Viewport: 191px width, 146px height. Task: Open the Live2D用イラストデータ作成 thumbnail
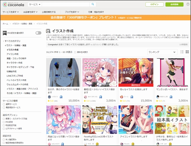tap(100, 120)
